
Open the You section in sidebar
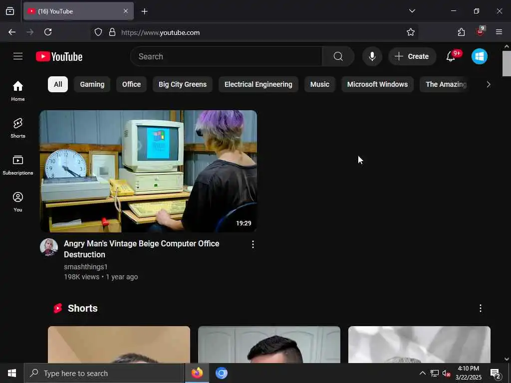[x=18, y=202]
